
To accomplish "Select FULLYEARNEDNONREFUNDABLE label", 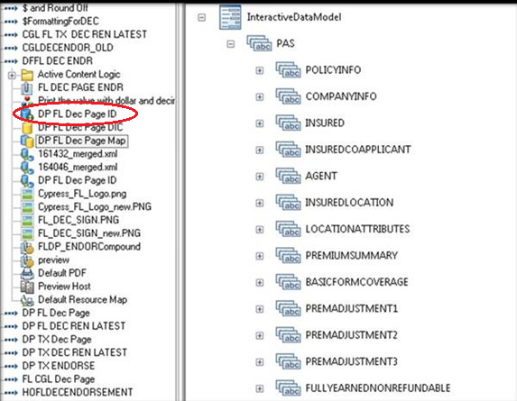I will click(378, 388).
